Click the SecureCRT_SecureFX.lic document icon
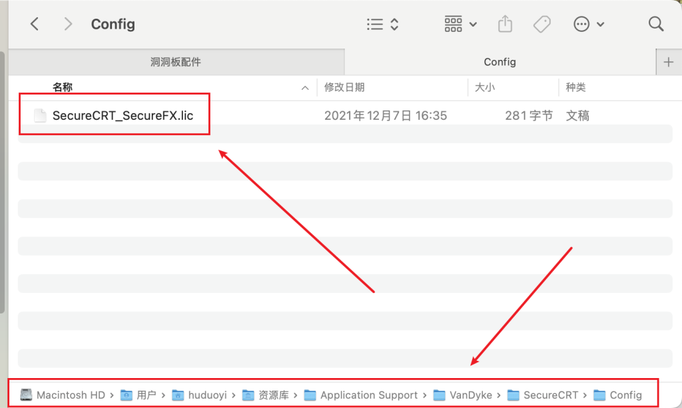 40,116
